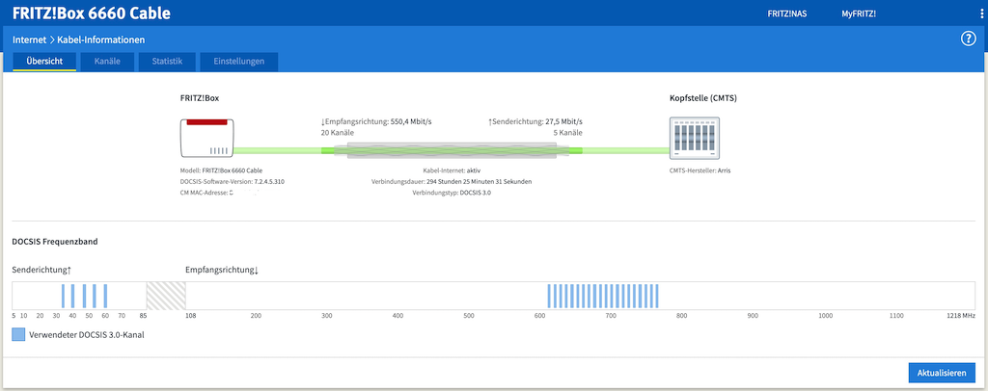Open the MyFRITZ! link
Image resolution: width=988 pixels, height=391 pixels.
tap(859, 13)
